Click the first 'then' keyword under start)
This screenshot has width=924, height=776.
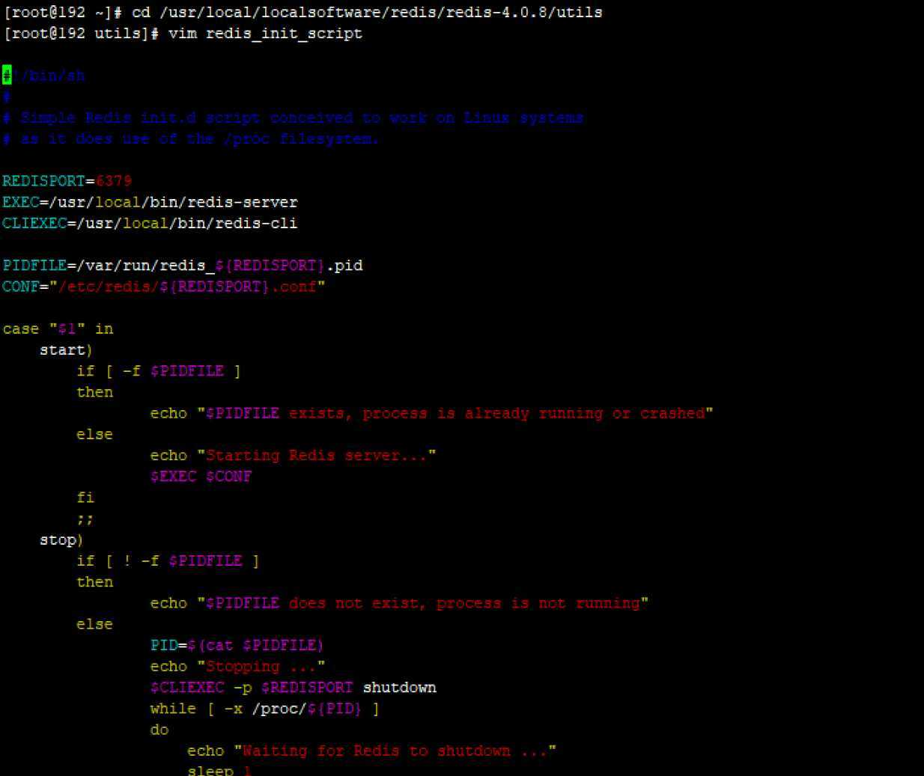pyautogui.click(x=94, y=392)
